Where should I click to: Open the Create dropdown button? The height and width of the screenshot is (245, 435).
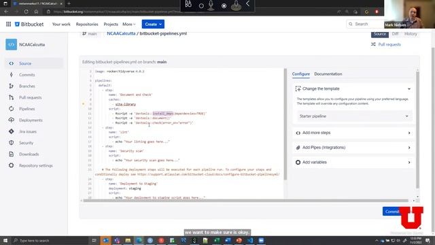tap(153, 24)
